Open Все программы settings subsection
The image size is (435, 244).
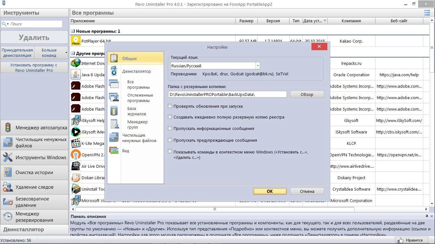click(138, 85)
